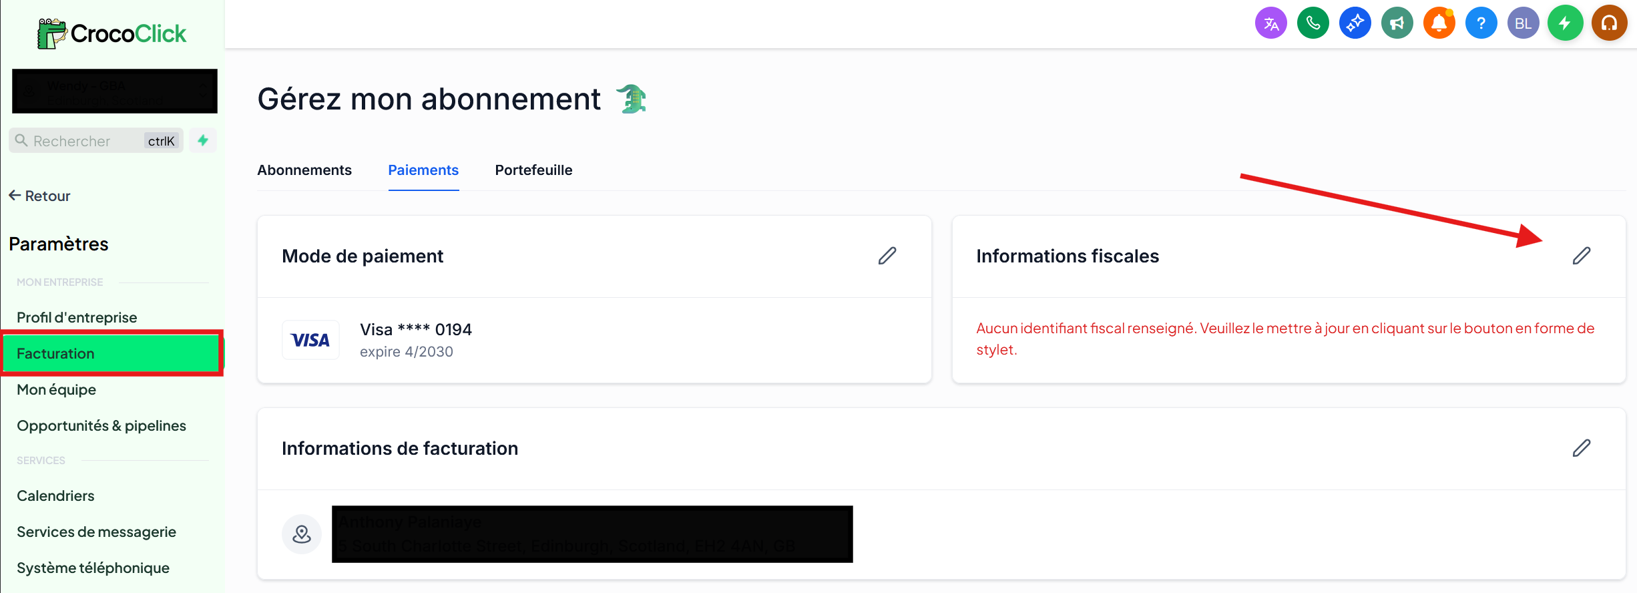Select the Paiements tab
Screen dimensions: 1637x593
[423, 170]
